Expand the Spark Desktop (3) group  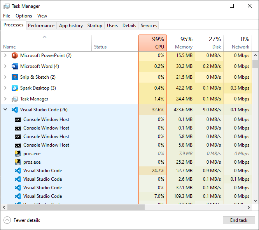tap(5, 88)
